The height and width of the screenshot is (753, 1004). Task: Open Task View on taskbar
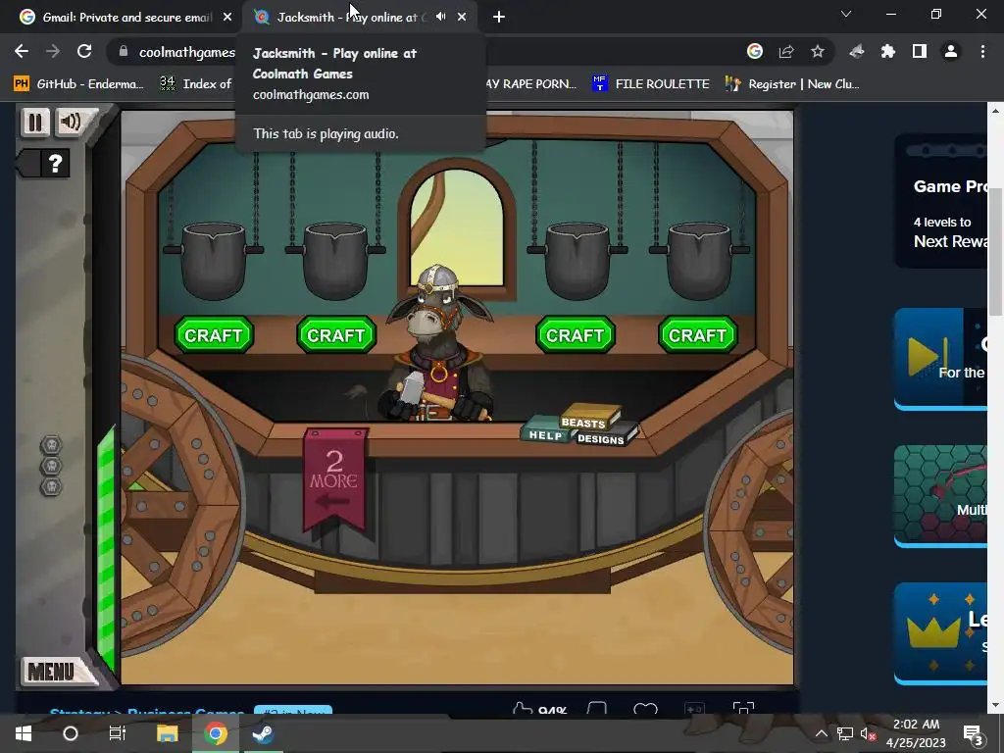click(x=118, y=733)
